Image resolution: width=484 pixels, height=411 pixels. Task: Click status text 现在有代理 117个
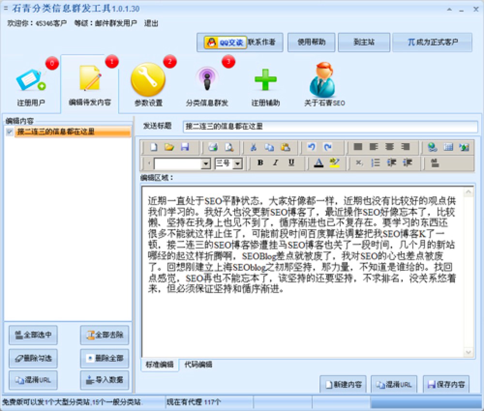pyautogui.click(x=194, y=402)
